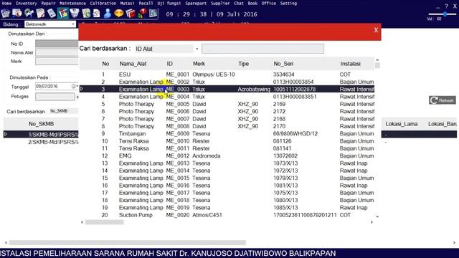
Task: Click the No_SKMB column header
Action: (x=41, y=124)
